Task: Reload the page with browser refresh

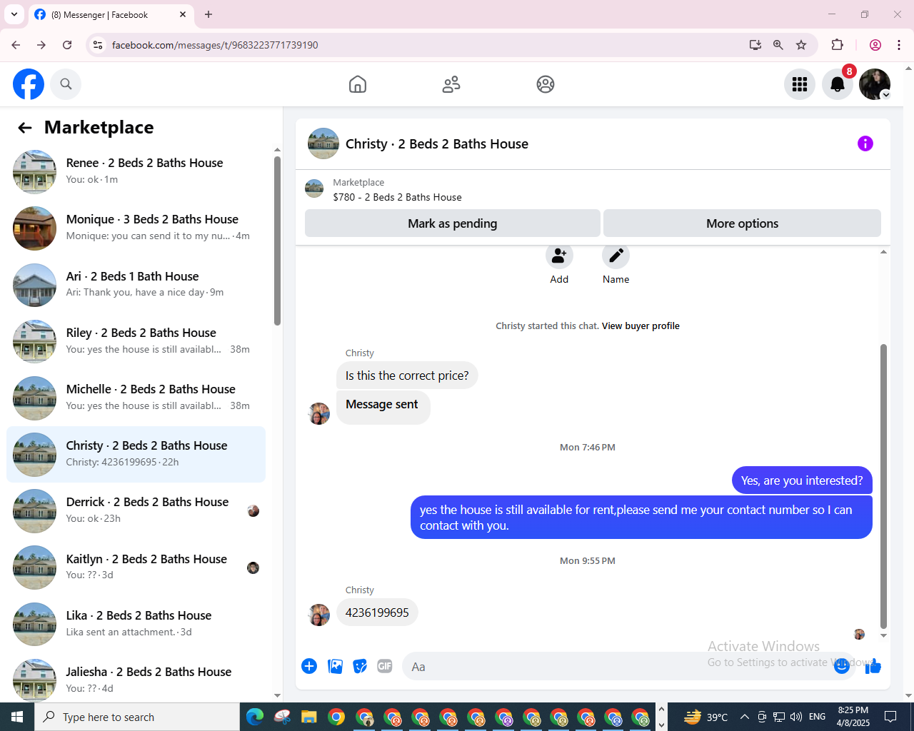Action: click(67, 45)
